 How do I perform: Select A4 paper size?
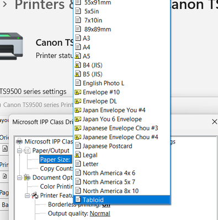tap(121, 47)
